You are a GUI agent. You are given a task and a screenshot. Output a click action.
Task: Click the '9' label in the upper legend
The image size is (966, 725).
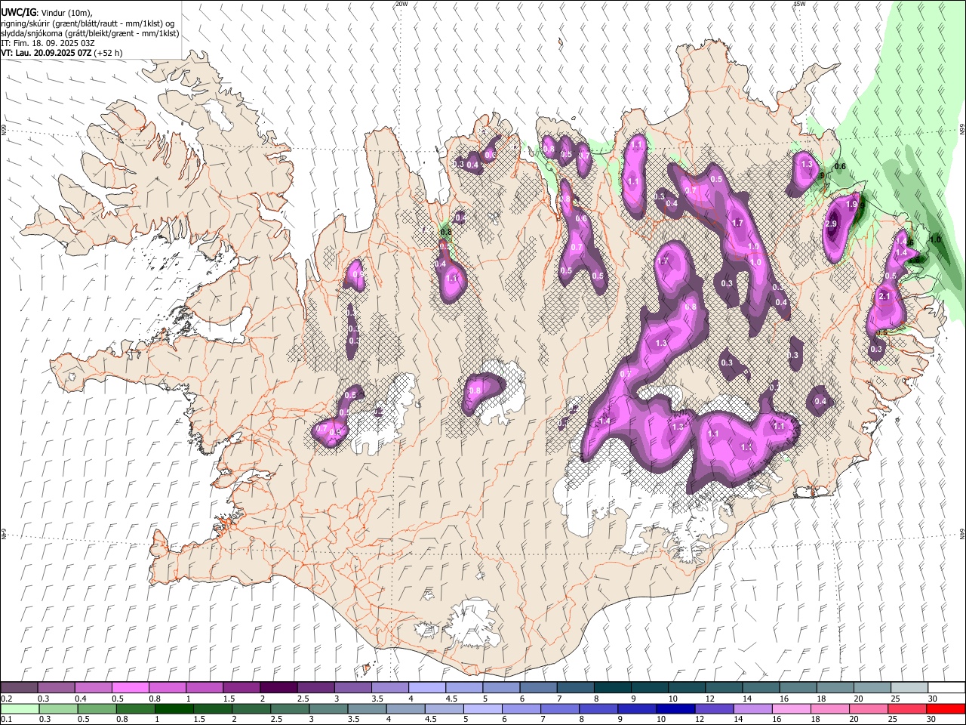click(633, 699)
